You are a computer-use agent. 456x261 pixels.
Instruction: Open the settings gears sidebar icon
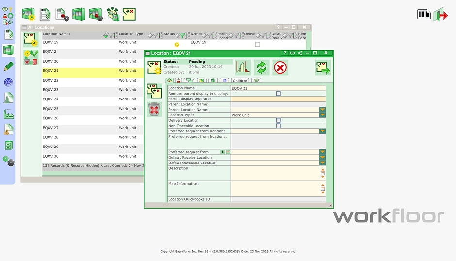click(x=8, y=161)
